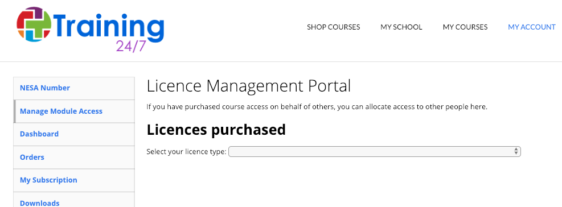
Task: Click the Select your licence type label
Action: pos(186,152)
